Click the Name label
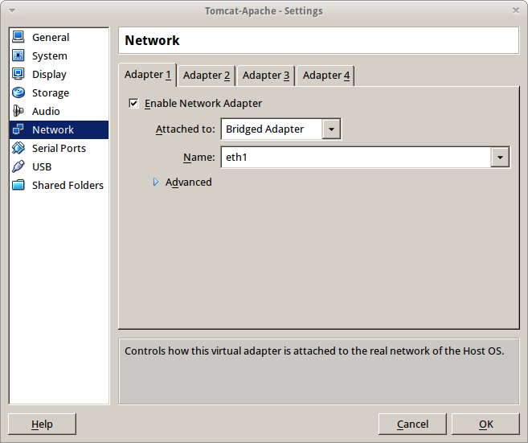The width and height of the screenshot is (528, 443). [199, 157]
